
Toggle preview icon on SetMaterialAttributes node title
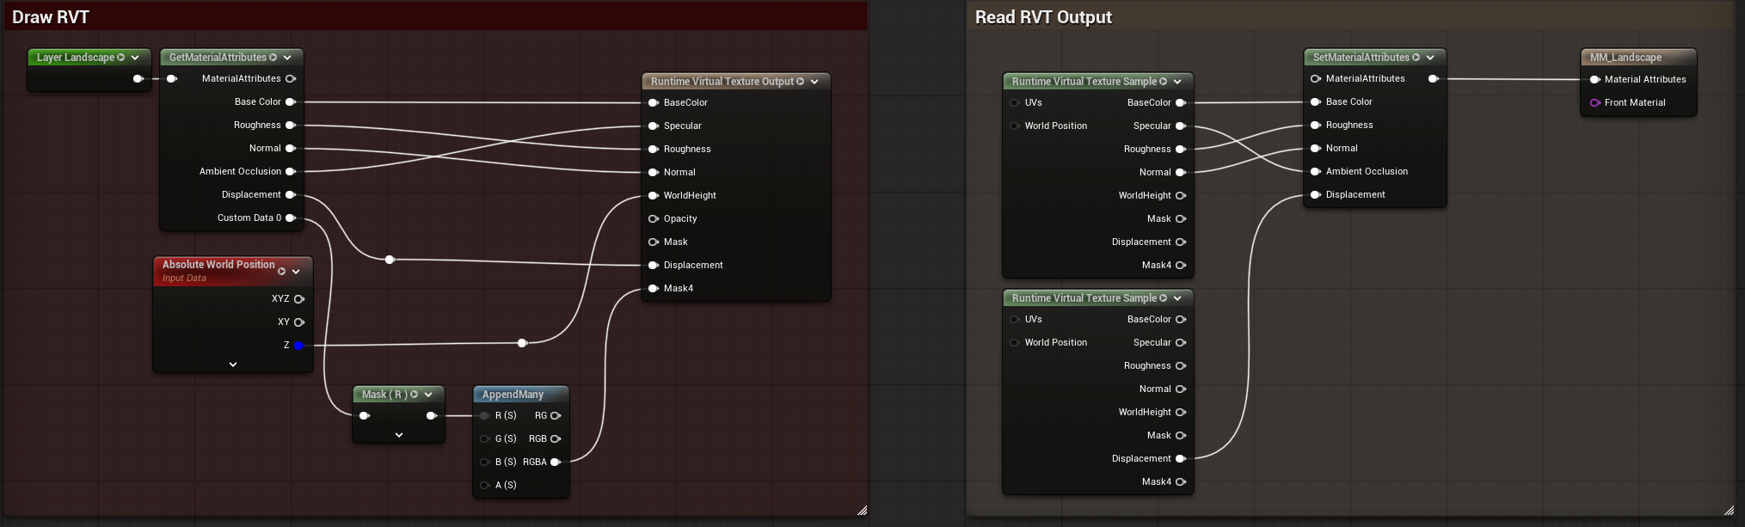point(1416,58)
